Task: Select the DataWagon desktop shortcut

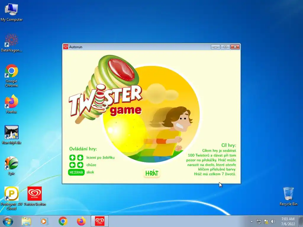Action: coord(12,43)
